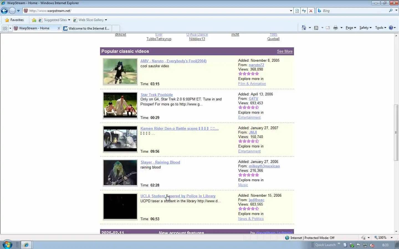The image size is (399, 249).
Task: Expand the address bar autocomplete dropdown
Action: pos(291,11)
